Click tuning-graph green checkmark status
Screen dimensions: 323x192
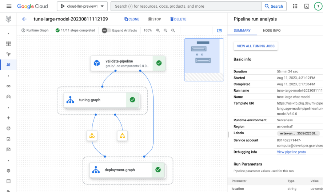coord(132,100)
